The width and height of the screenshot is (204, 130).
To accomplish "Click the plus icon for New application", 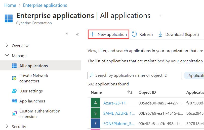I will [93, 34].
